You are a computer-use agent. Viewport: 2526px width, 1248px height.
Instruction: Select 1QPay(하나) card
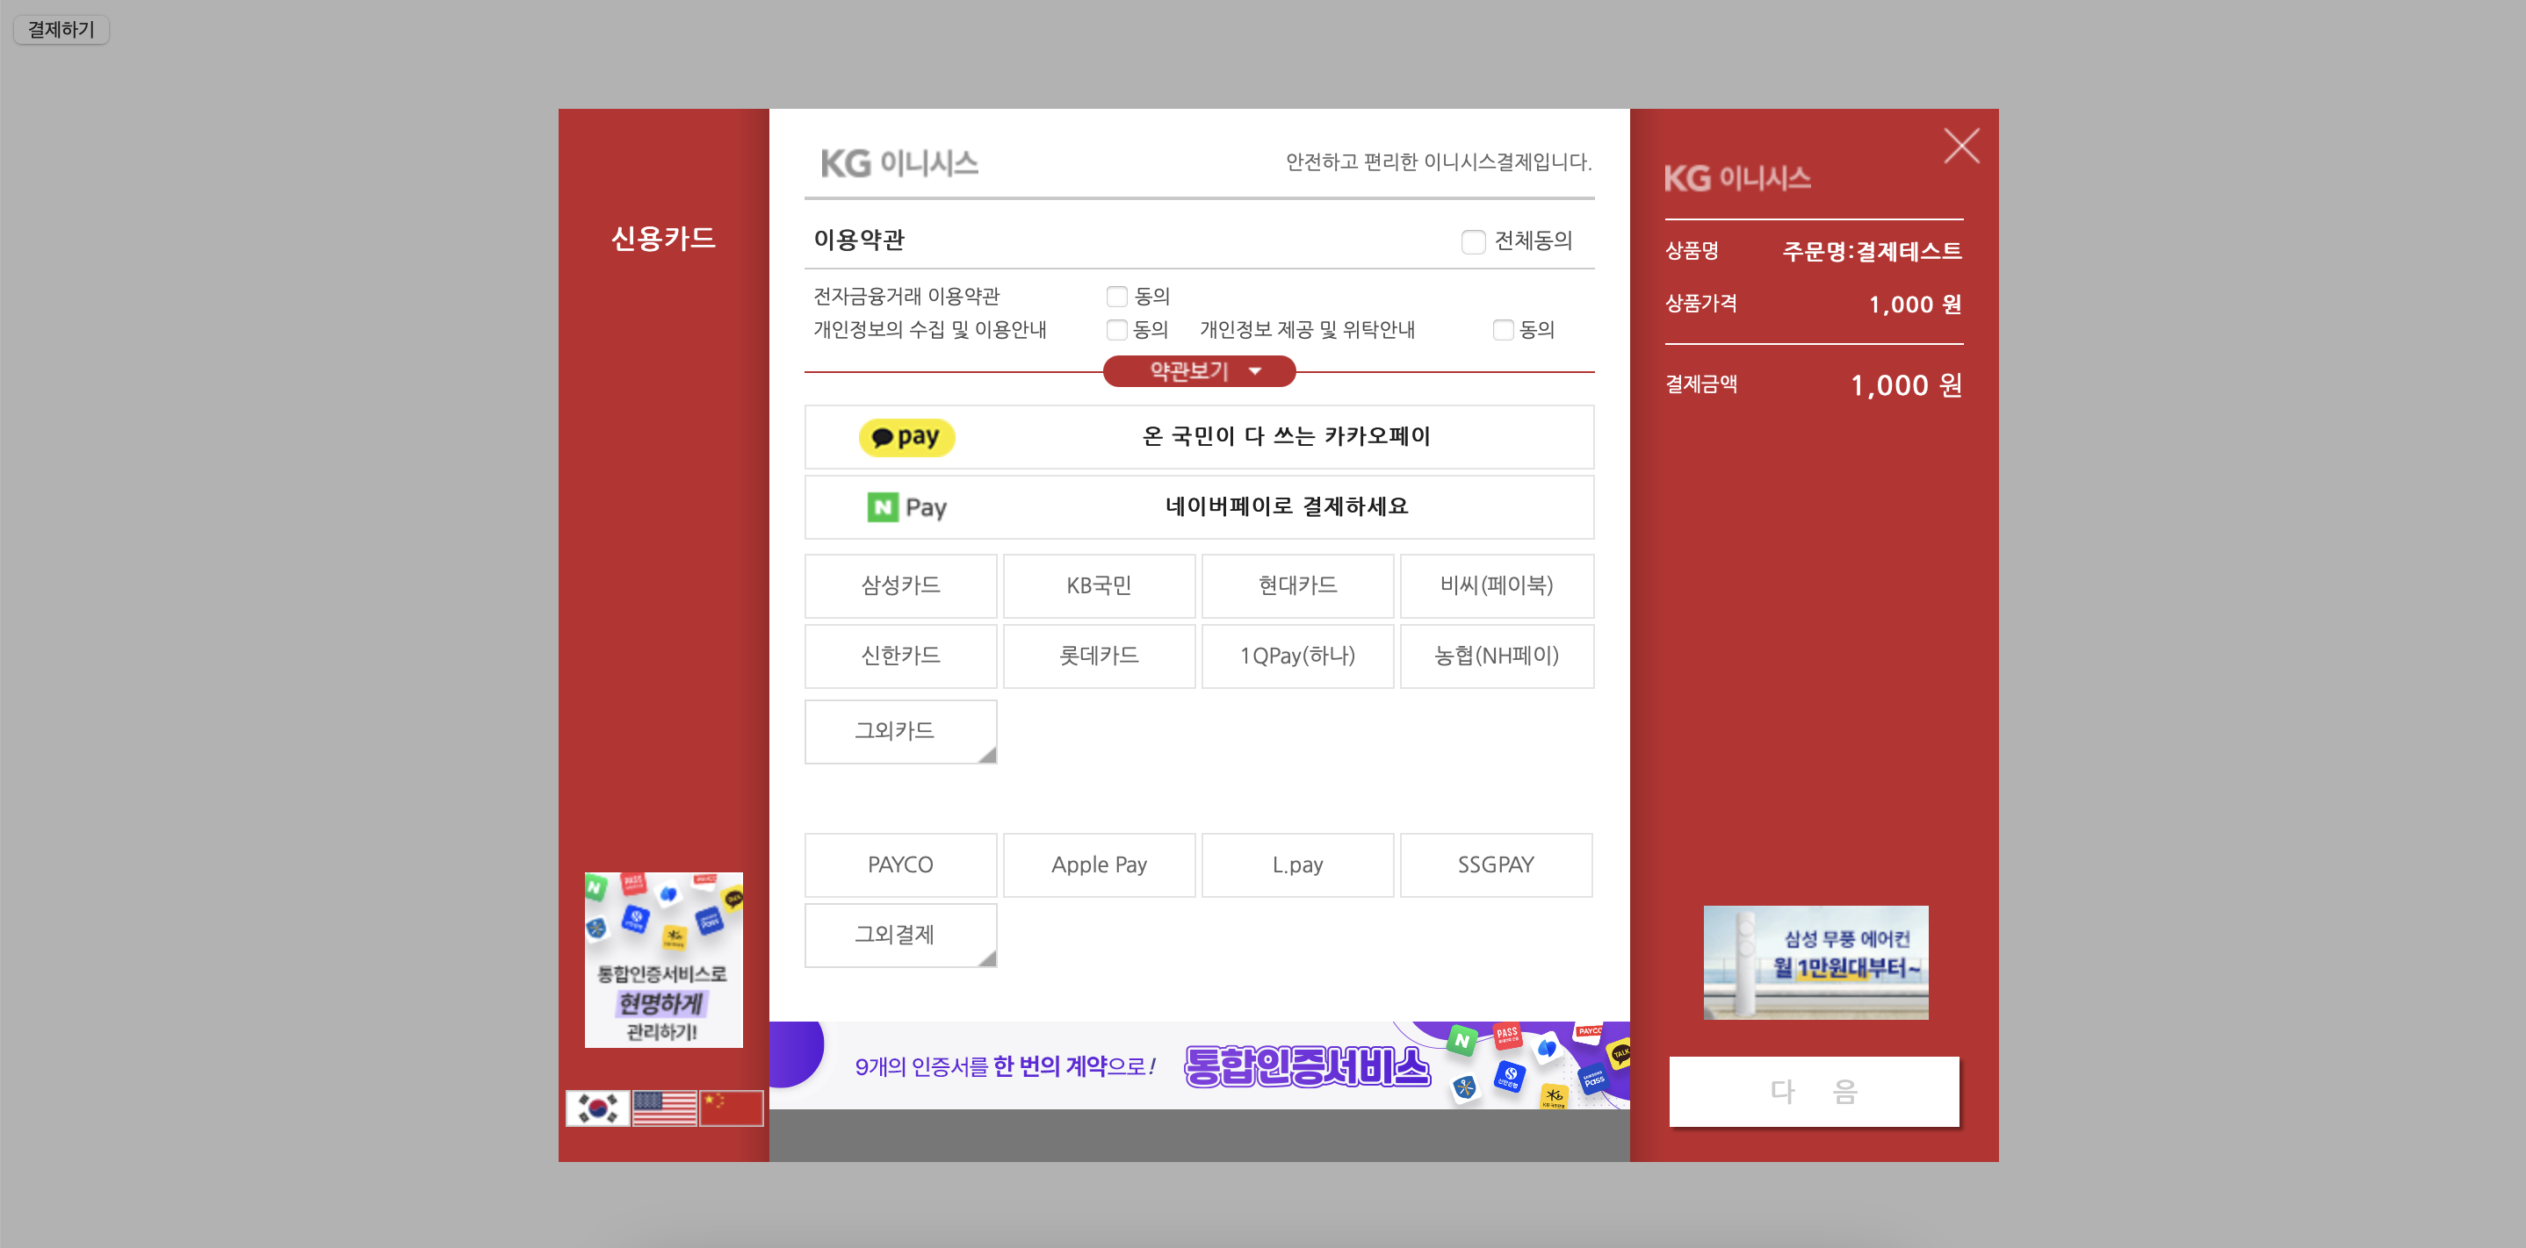[1297, 656]
